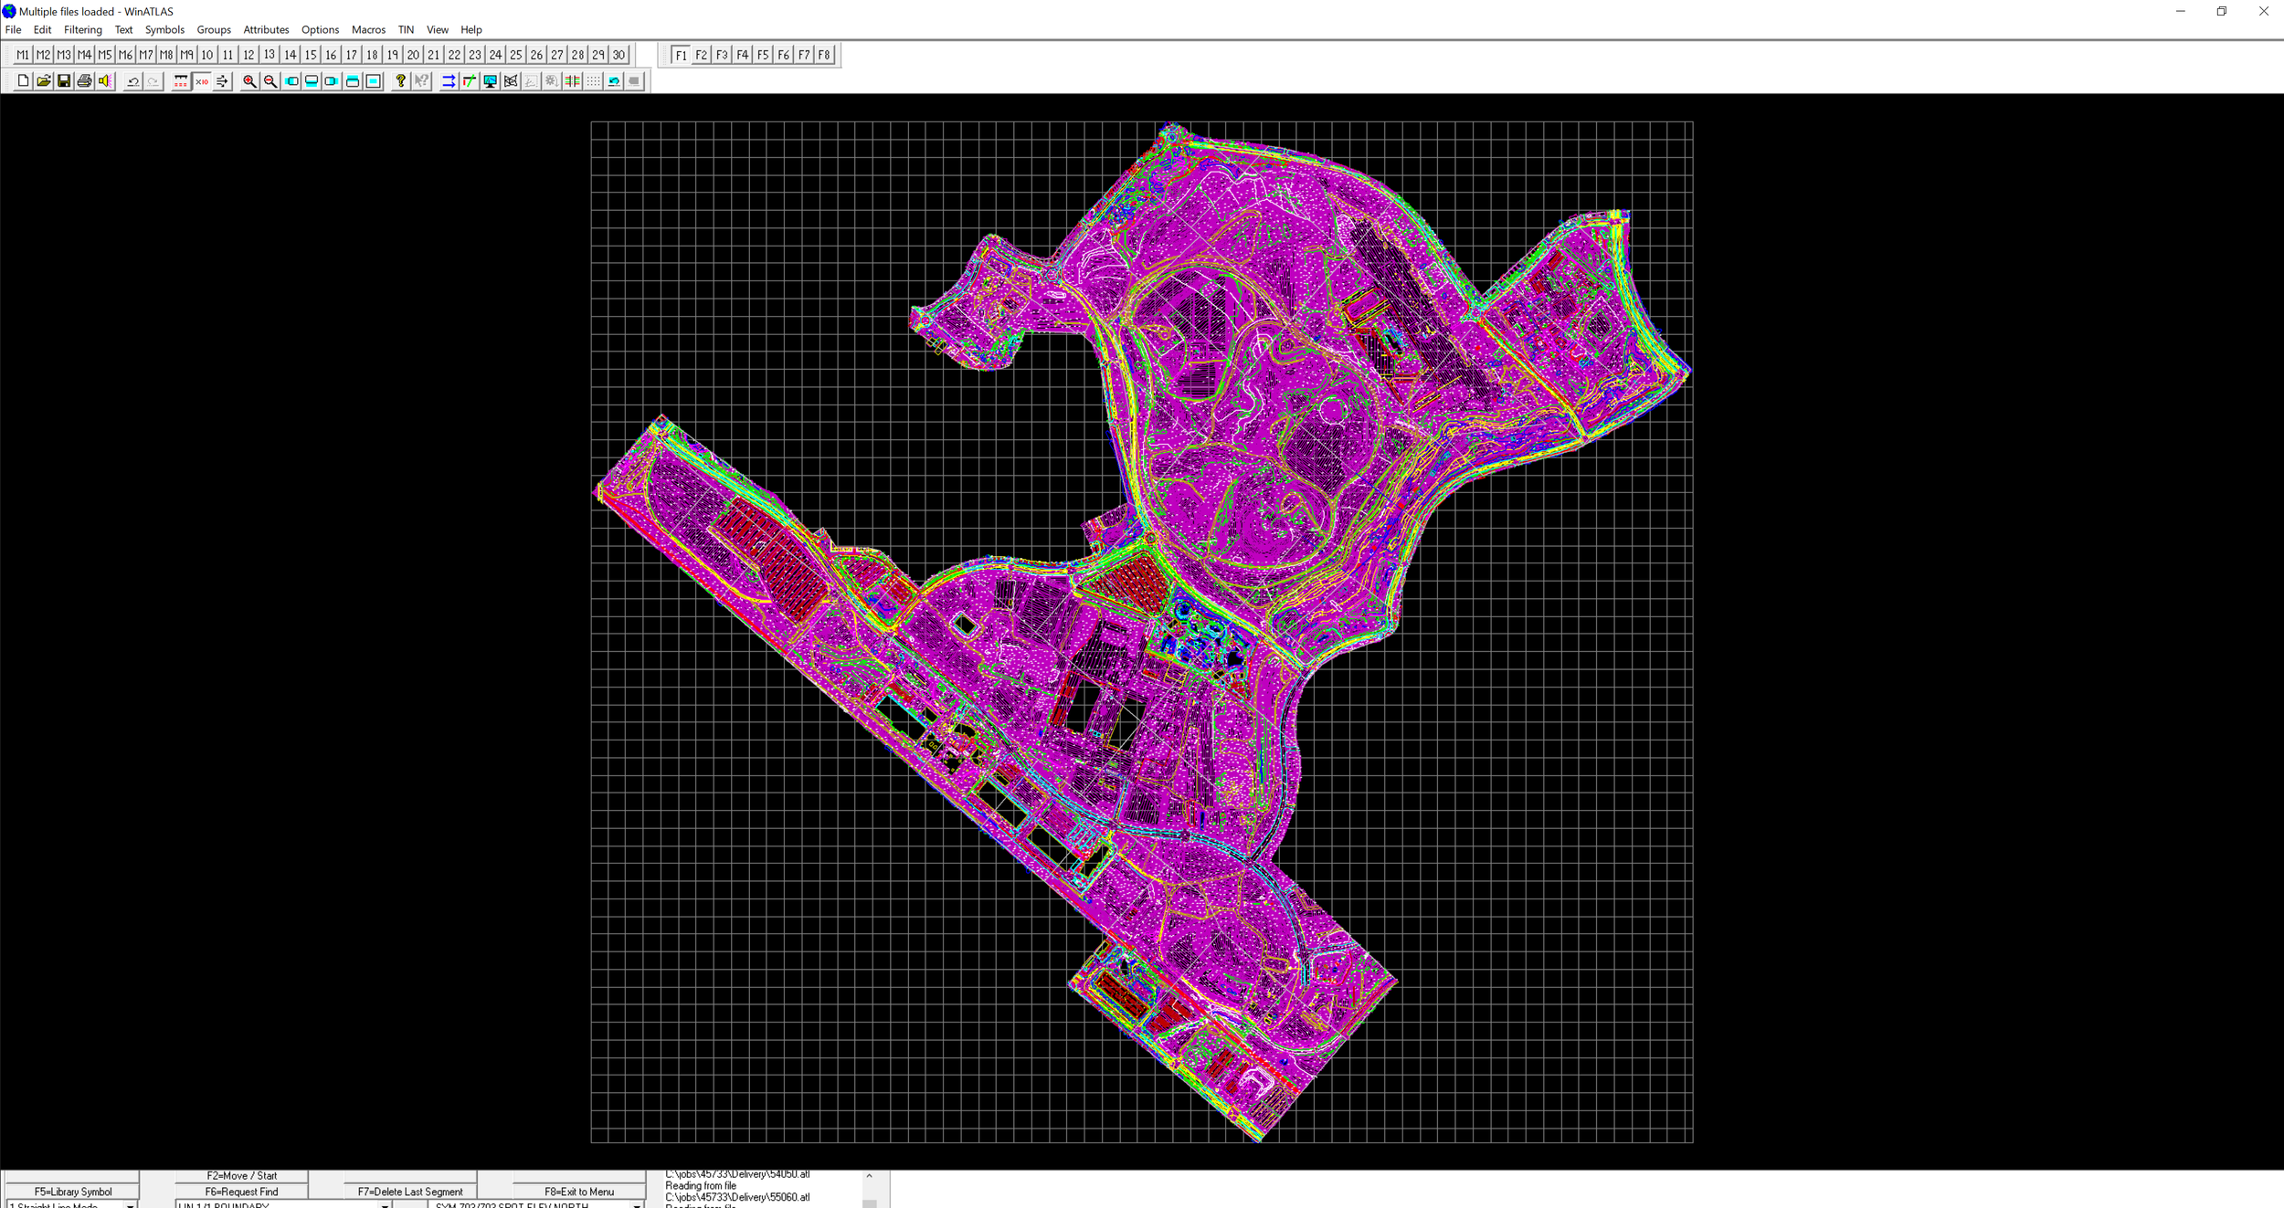Image resolution: width=2284 pixels, height=1208 pixels.
Task: Print the map using the printer icon
Action: point(84,81)
